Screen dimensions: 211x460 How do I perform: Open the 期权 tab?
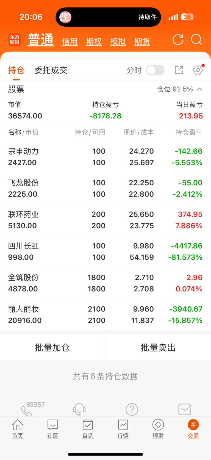[x=94, y=42]
